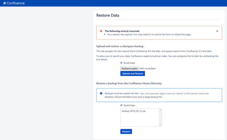Click the 'Your session has expired' message text
Viewport: 227px width, 140px height.
149,34
